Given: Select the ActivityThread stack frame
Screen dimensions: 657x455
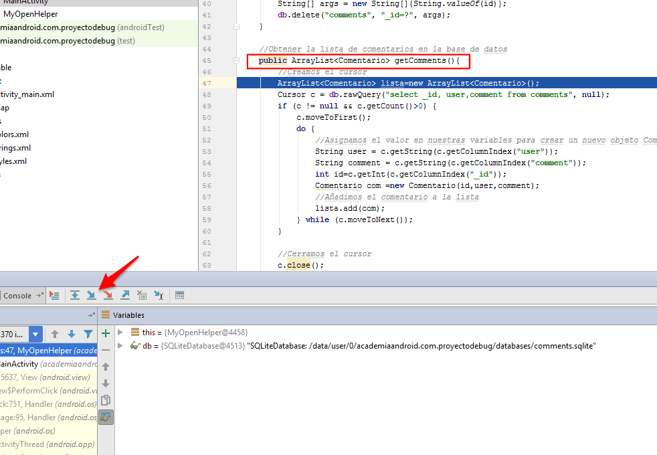Looking at the screenshot, I should pyautogui.click(x=48, y=444).
